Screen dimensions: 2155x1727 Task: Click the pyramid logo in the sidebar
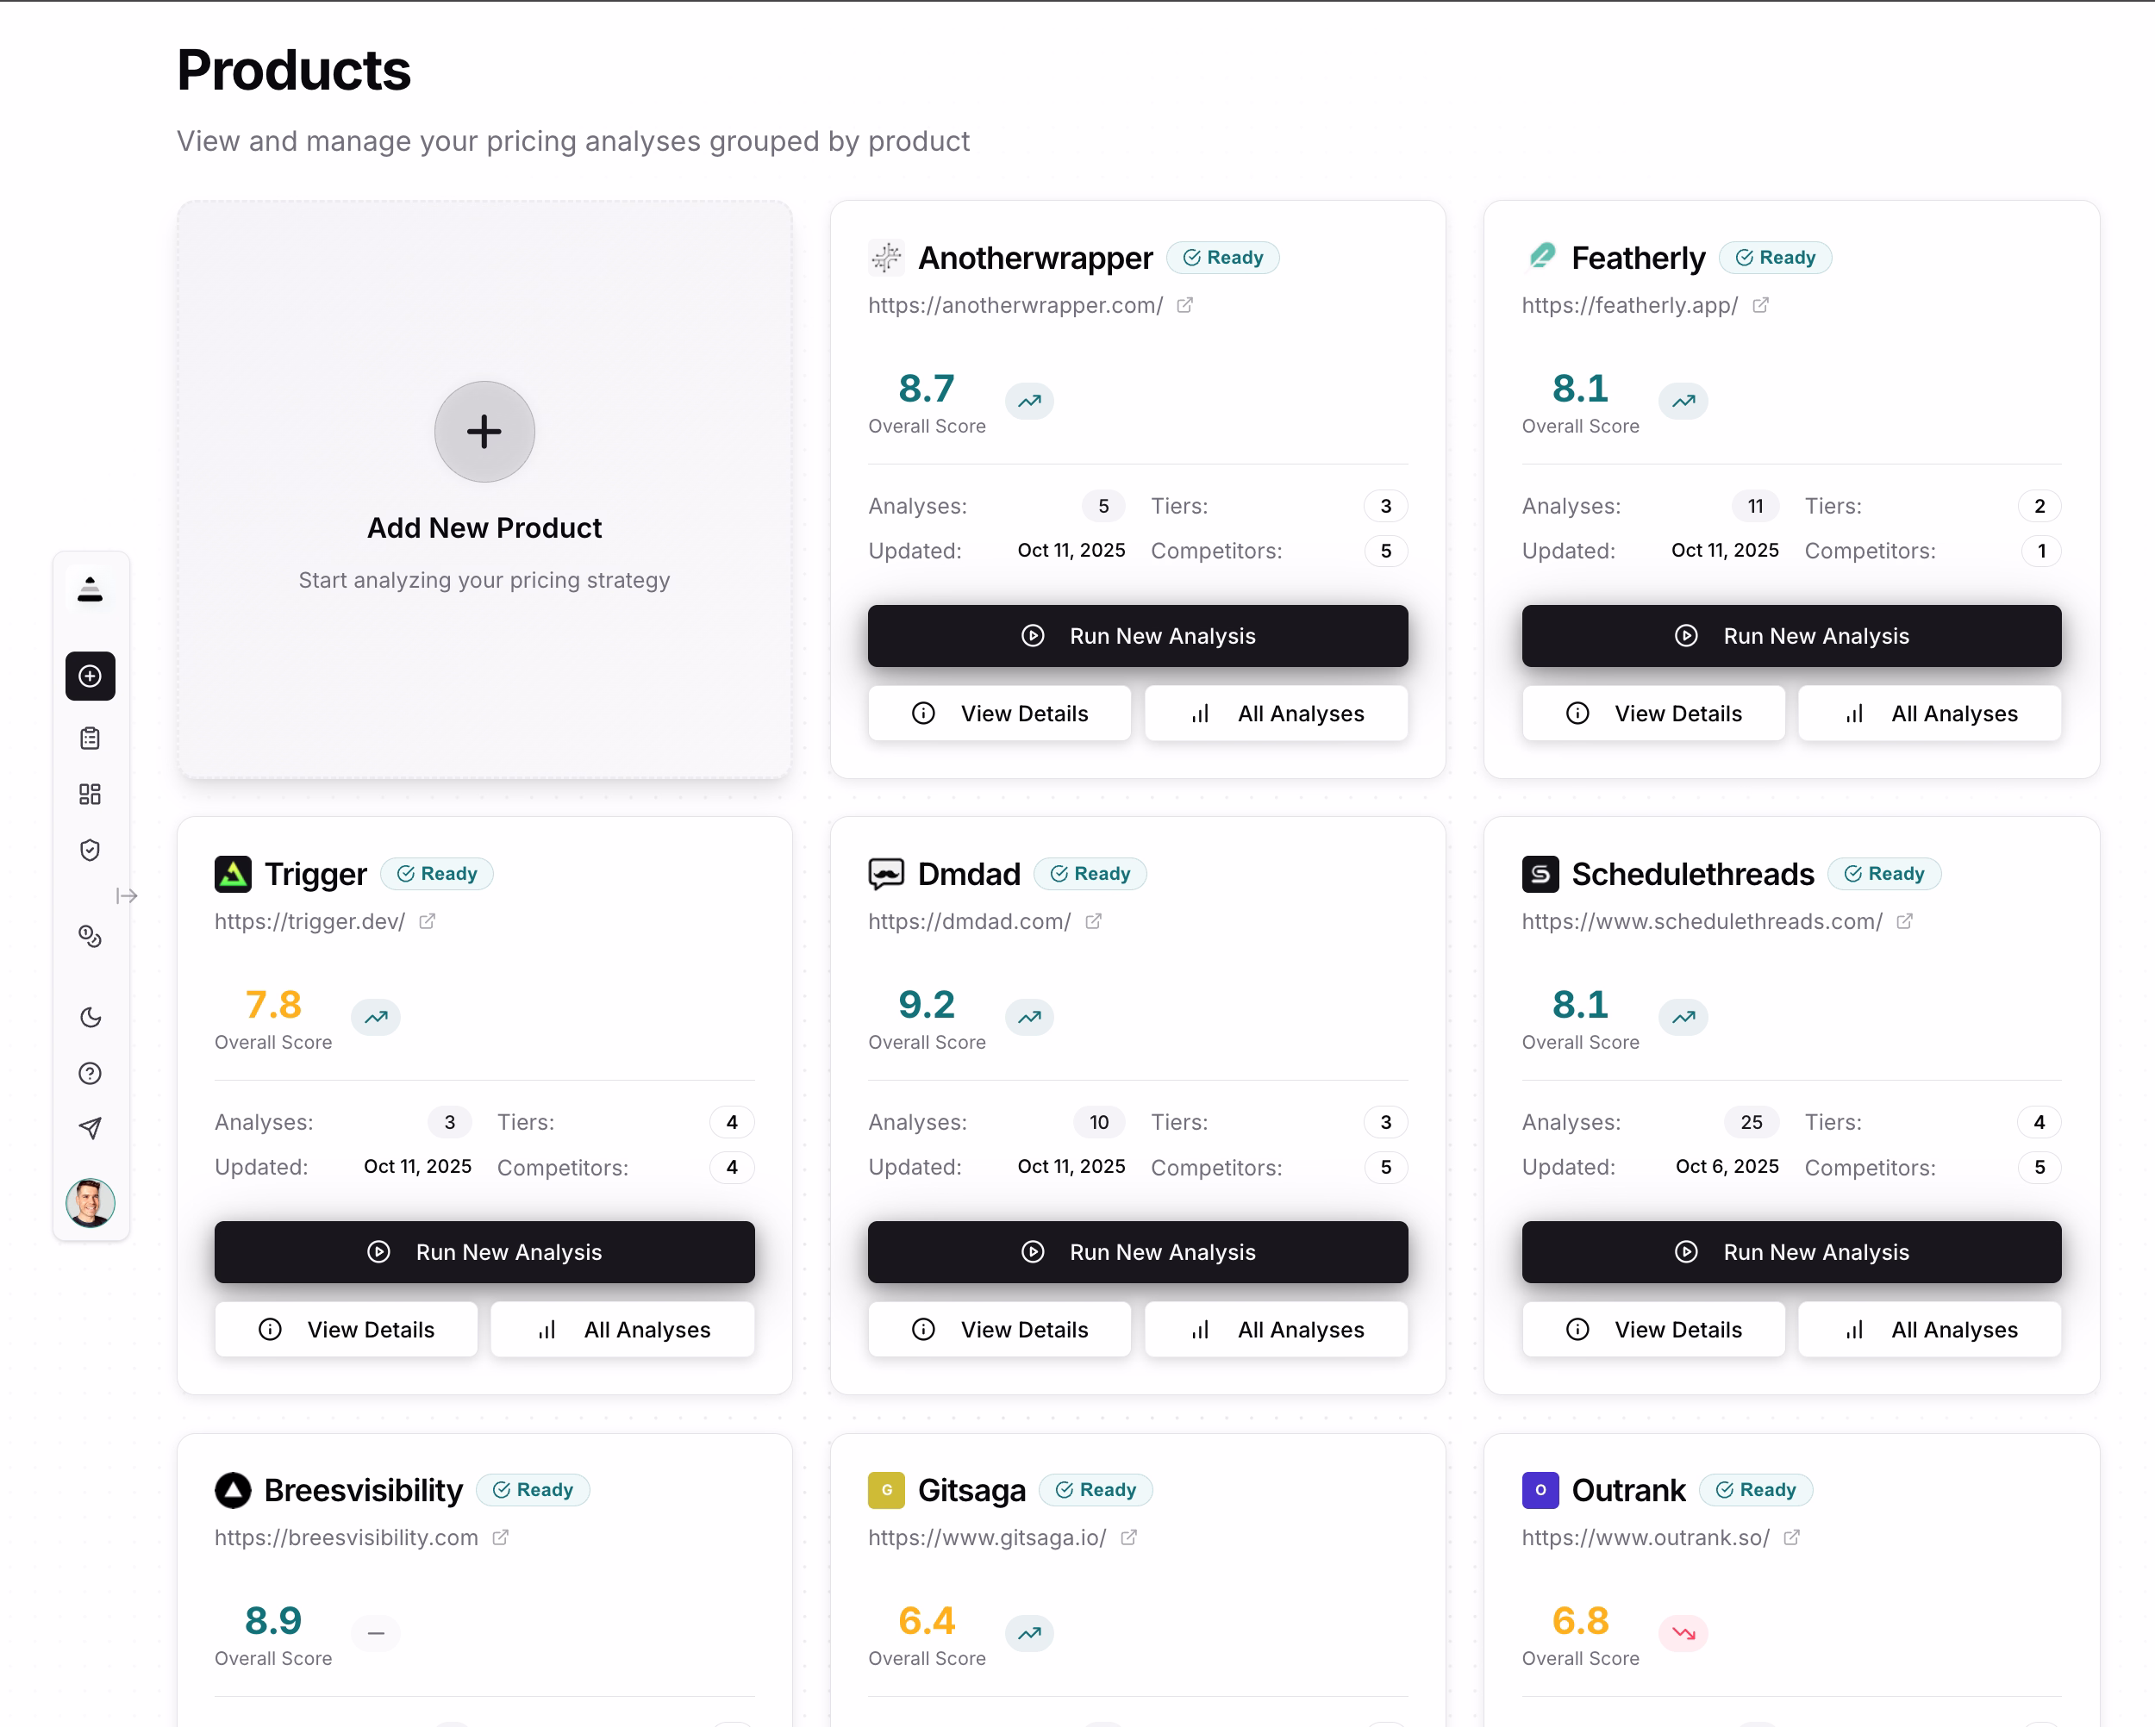point(90,589)
